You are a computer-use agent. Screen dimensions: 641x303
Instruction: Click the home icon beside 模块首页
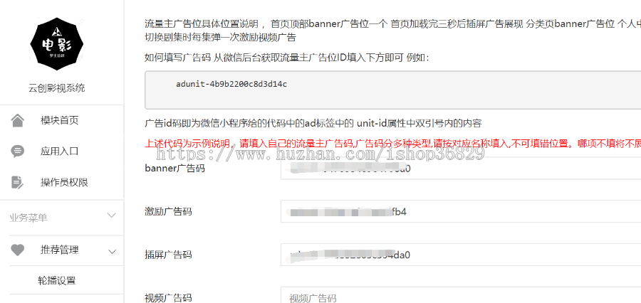tap(18, 120)
